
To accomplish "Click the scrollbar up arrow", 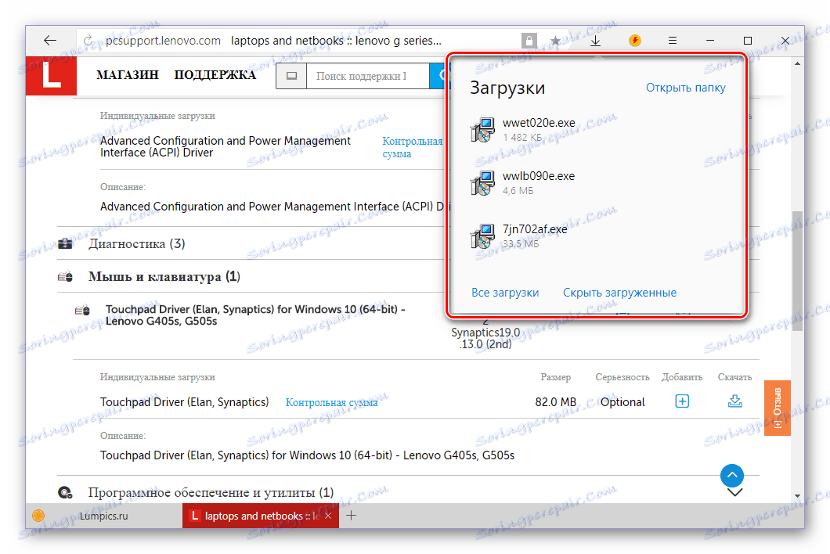I will pyautogui.click(x=797, y=63).
